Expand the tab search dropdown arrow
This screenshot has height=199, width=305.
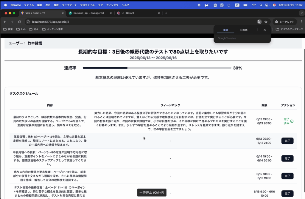pyautogui.click(x=302, y=13)
